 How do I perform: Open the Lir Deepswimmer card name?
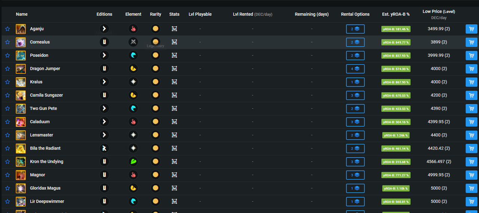click(x=47, y=201)
